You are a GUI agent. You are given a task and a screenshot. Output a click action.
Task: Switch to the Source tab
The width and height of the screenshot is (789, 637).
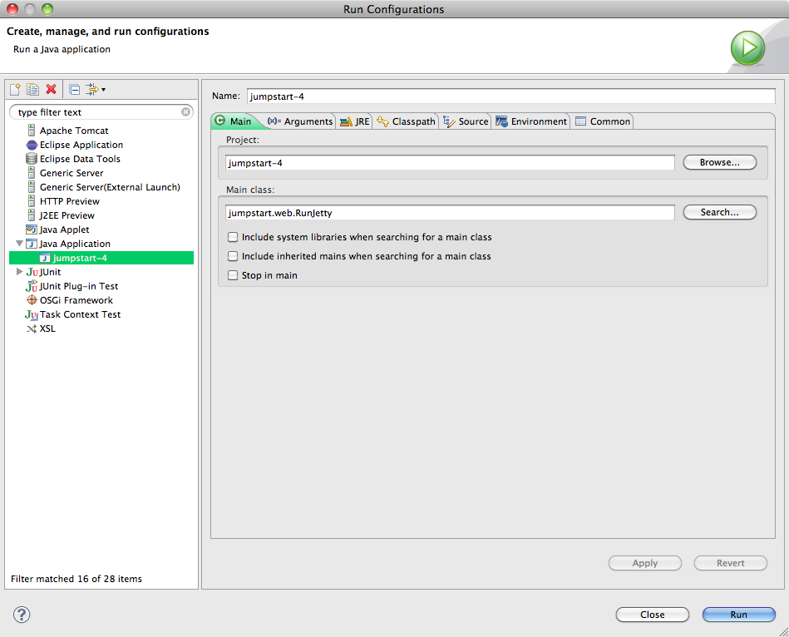(466, 121)
